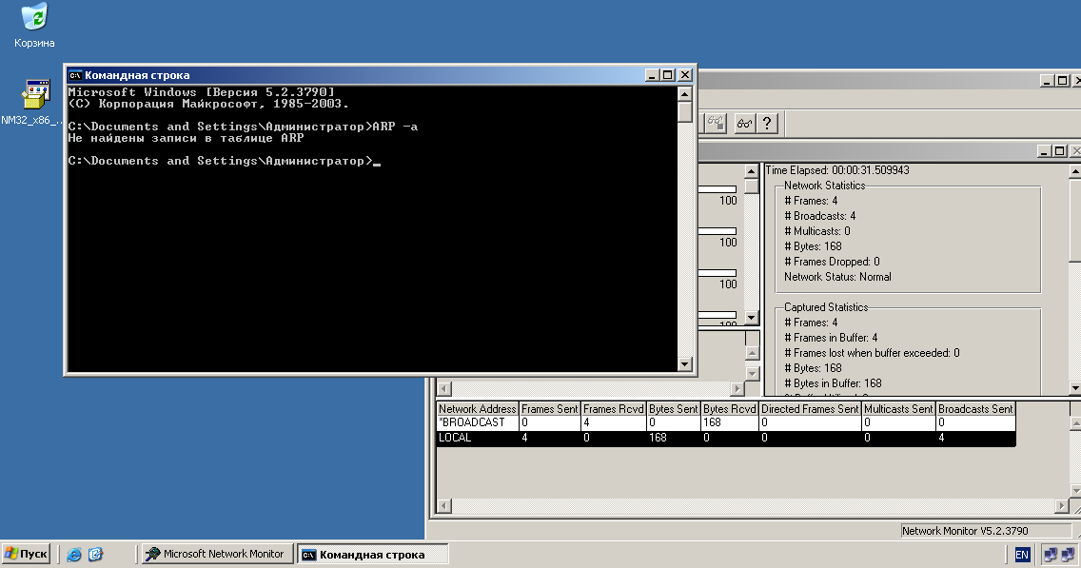1081x568 pixels.
Task: Click '# Multicasts: 0' statistic
Action: tap(817, 231)
